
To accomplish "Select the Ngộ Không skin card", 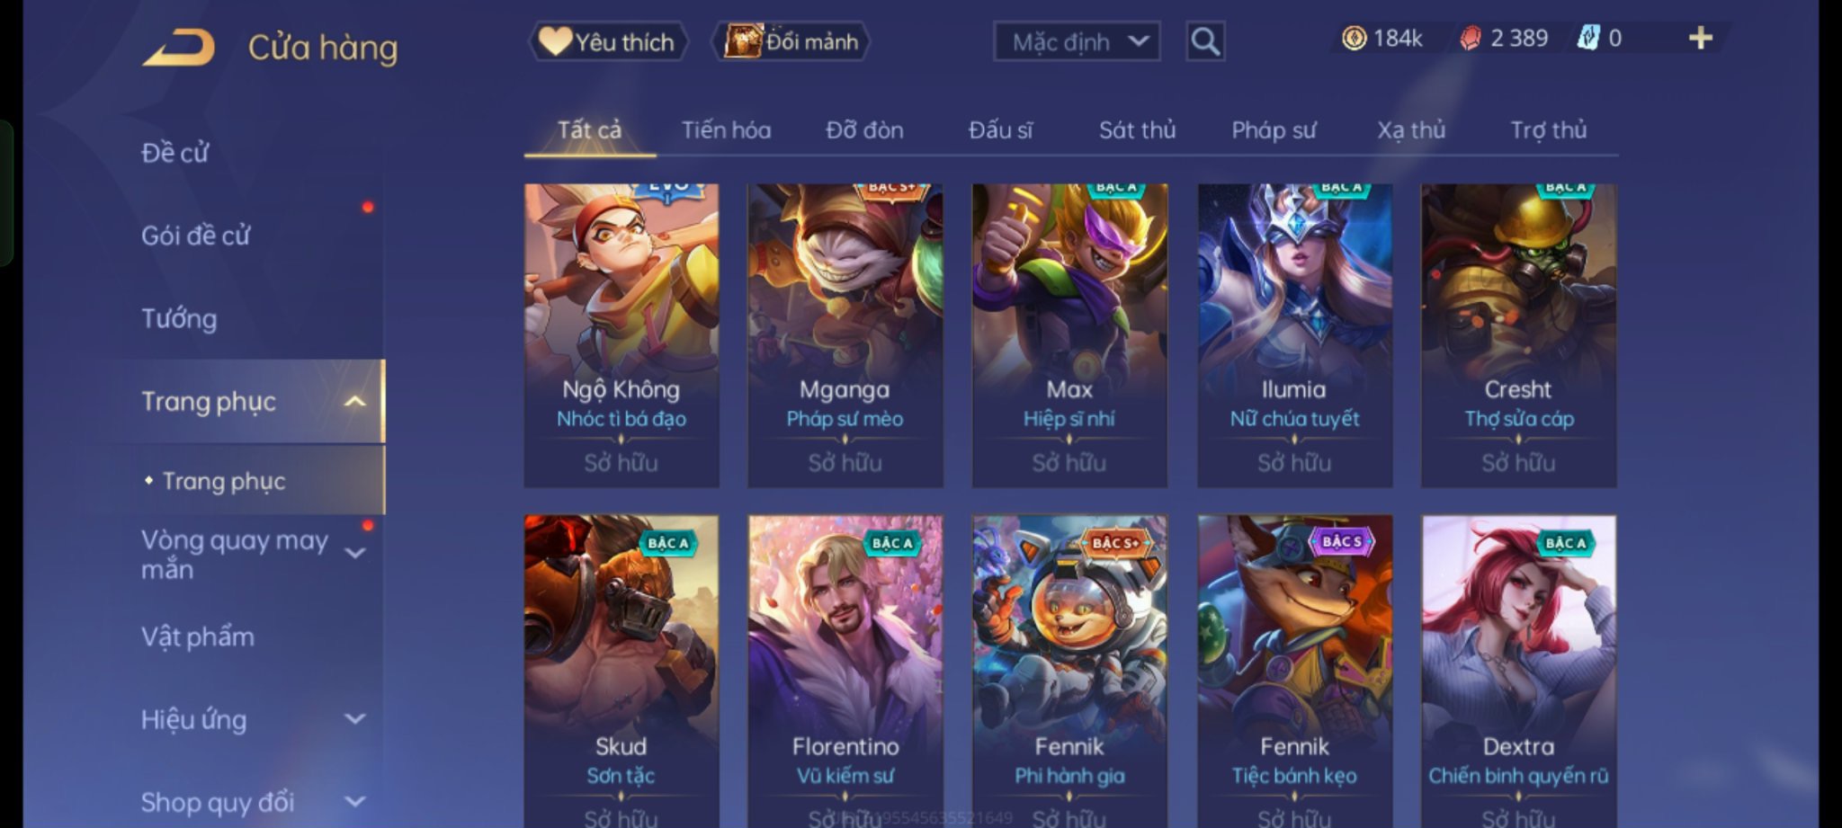I will (x=621, y=335).
